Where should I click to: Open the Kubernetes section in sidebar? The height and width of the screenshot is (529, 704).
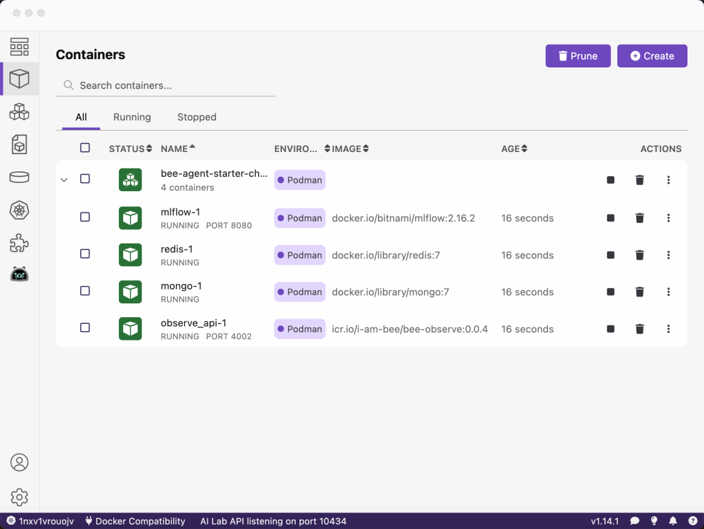19,210
